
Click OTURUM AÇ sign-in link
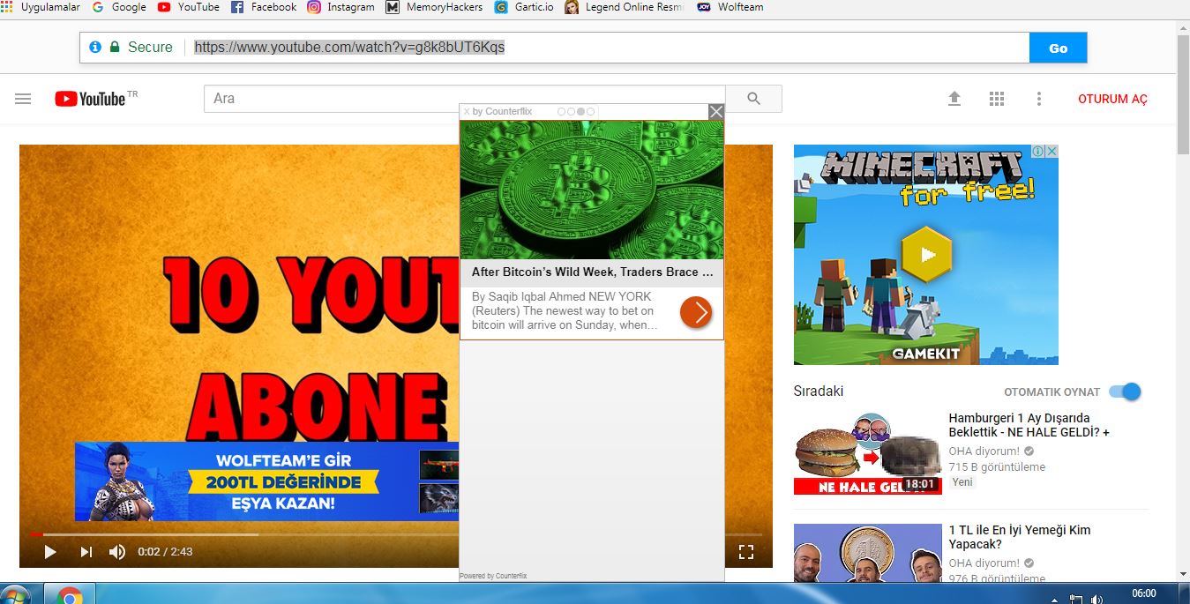[1112, 100]
